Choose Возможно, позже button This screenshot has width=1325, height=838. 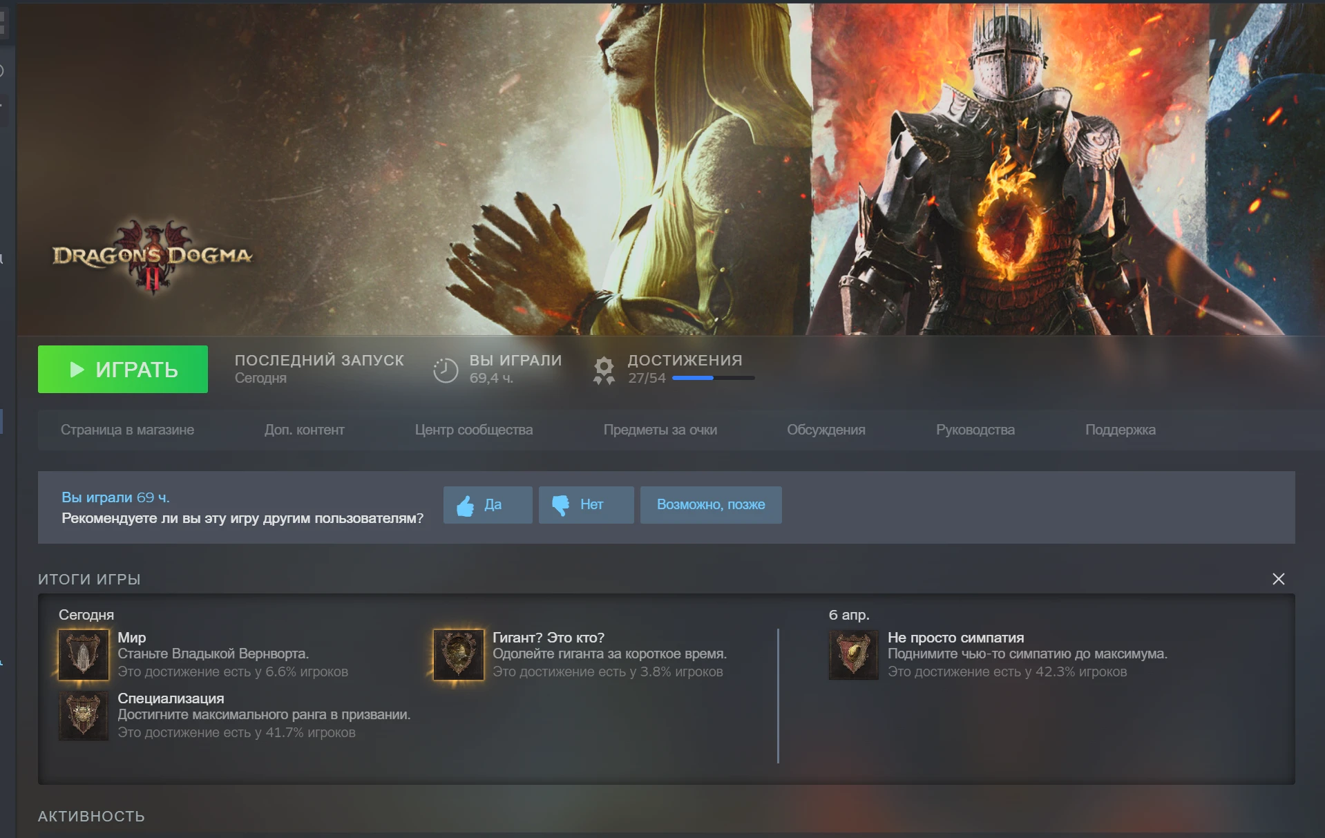pyautogui.click(x=711, y=505)
